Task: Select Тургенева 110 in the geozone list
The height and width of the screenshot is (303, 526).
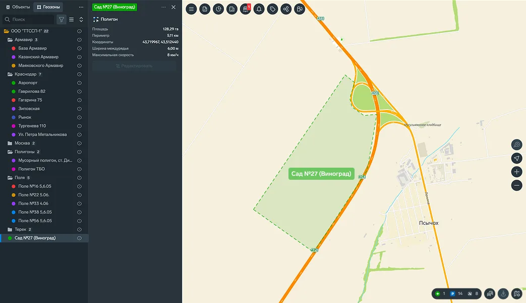Action: pos(32,126)
